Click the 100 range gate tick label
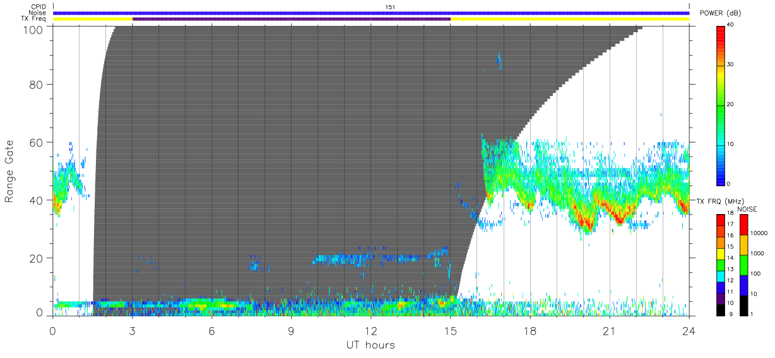The image size is (775, 358). click(34, 29)
